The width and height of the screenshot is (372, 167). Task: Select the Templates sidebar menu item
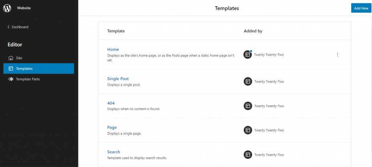click(x=24, y=69)
